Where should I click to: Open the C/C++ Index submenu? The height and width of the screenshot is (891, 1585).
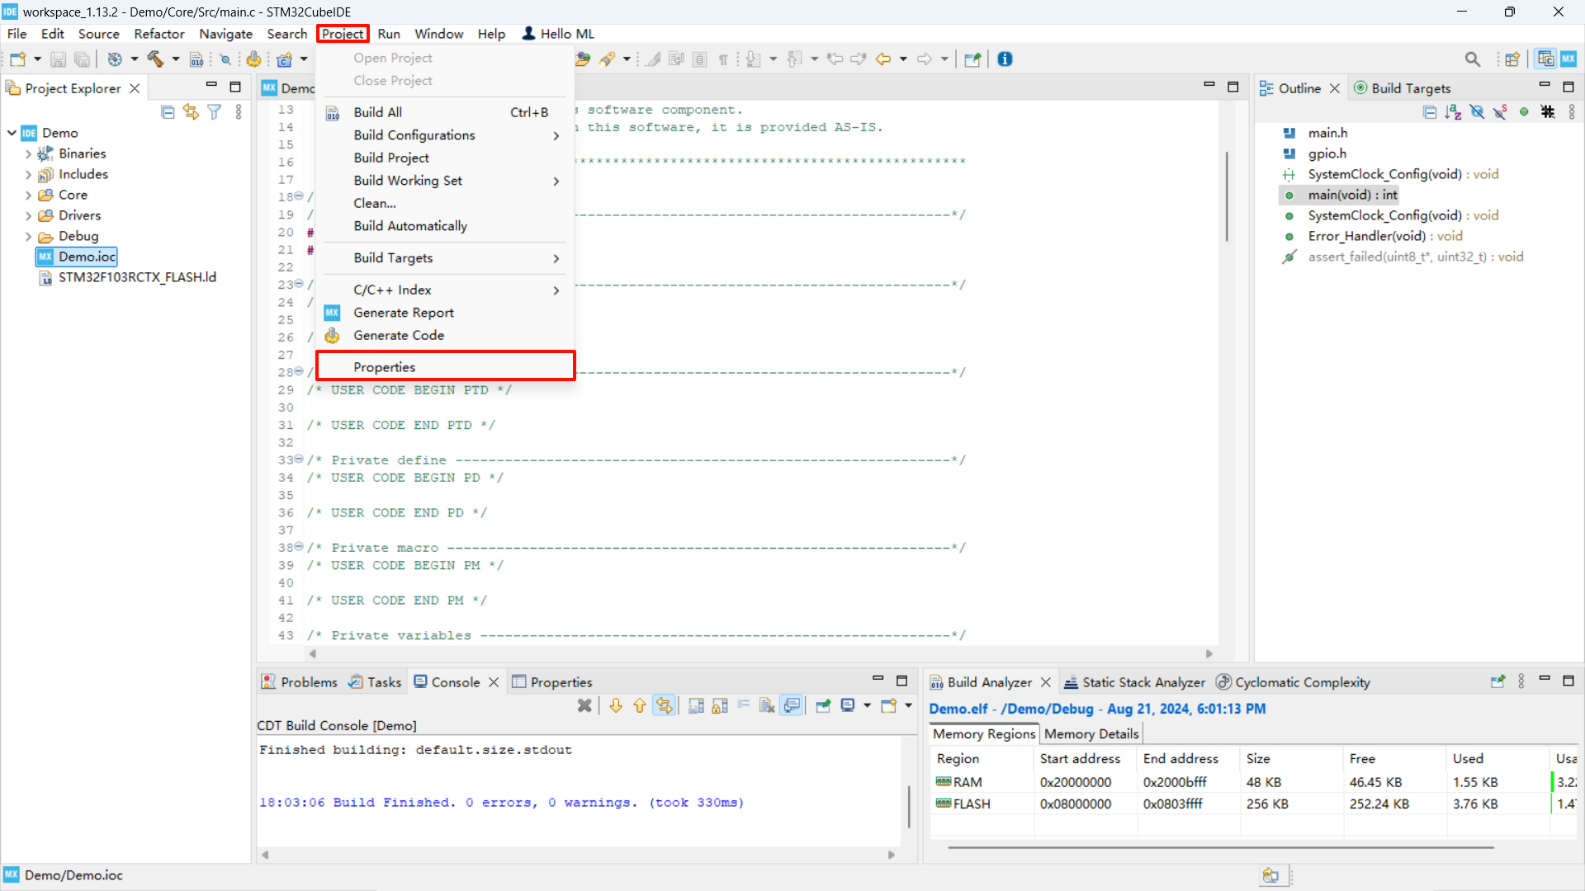pyautogui.click(x=446, y=290)
